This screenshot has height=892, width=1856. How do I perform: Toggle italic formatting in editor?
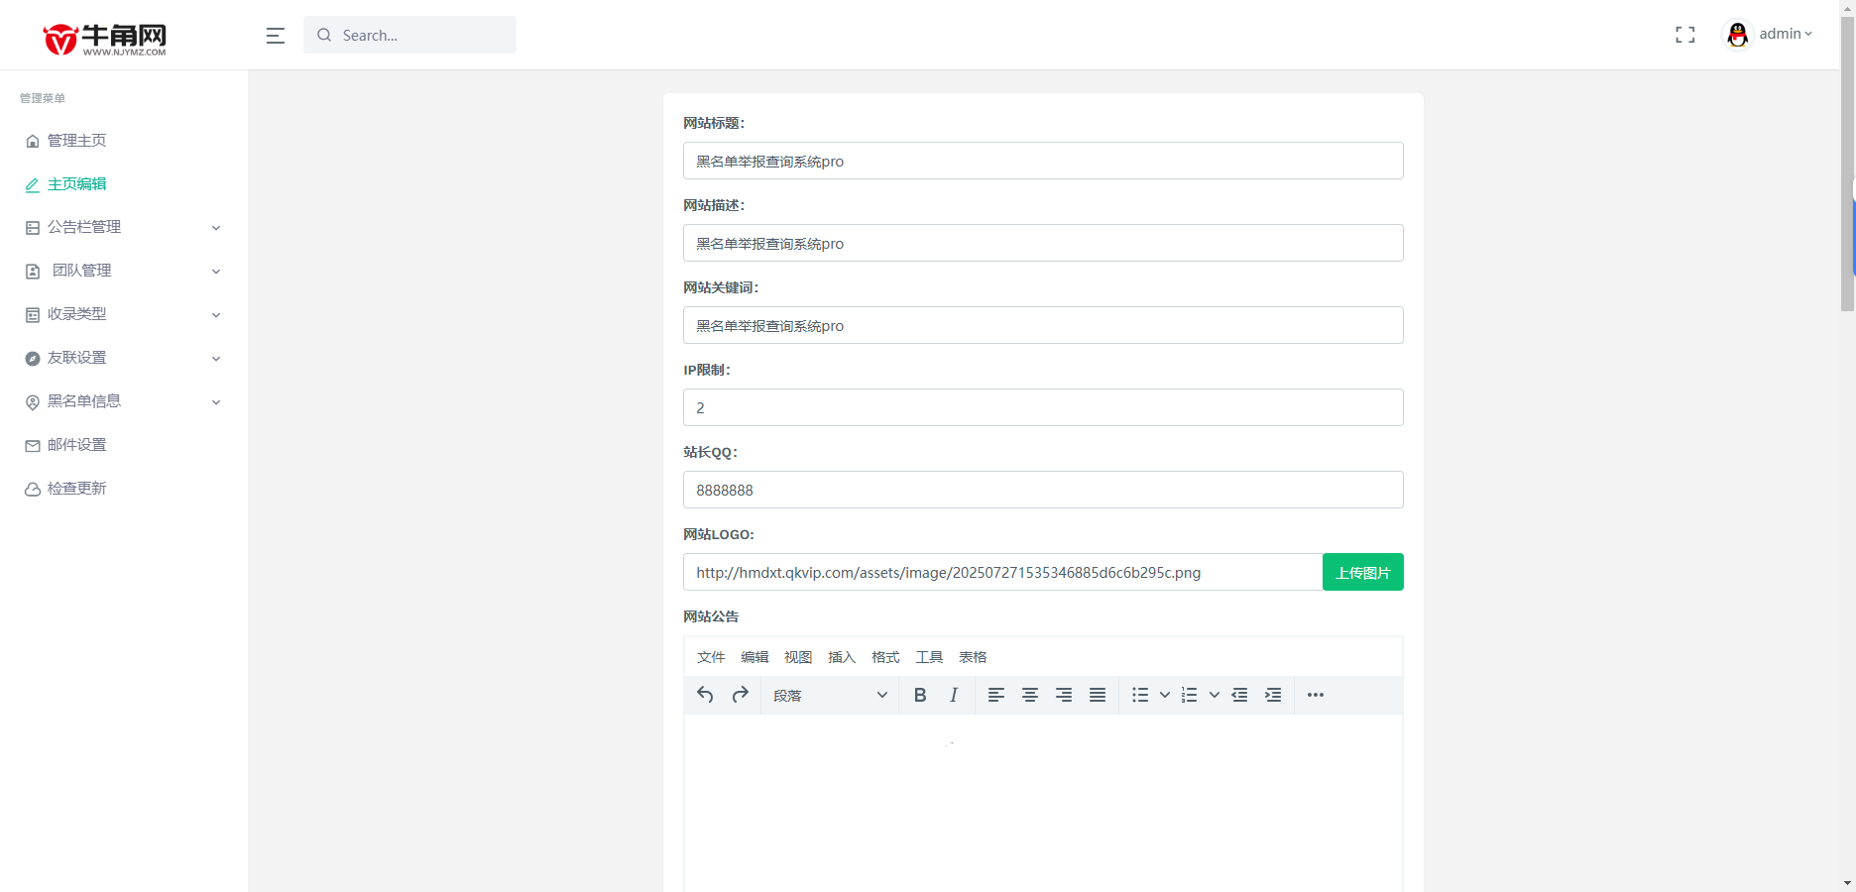tap(954, 695)
